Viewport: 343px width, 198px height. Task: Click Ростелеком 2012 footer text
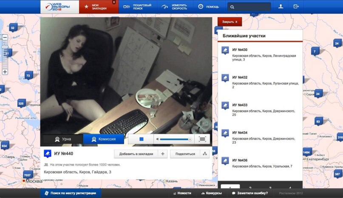point(291,193)
